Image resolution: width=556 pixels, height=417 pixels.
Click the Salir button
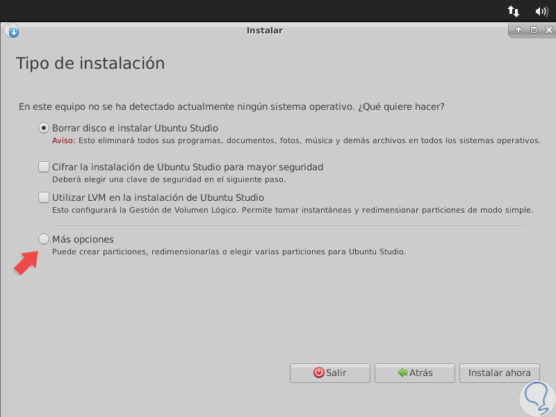click(x=329, y=373)
